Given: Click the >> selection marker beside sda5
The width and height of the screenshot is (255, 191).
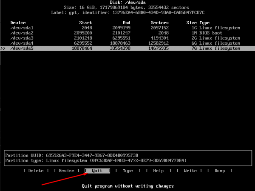Looking at the screenshot, I should click(x=3, y=48).
